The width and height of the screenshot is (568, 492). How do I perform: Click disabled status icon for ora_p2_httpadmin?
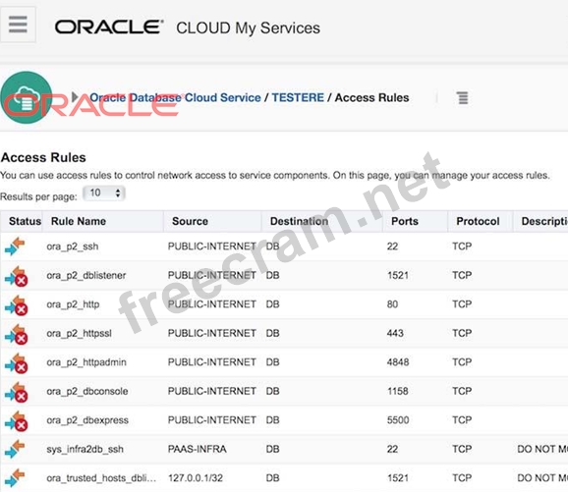coord(17,362)
